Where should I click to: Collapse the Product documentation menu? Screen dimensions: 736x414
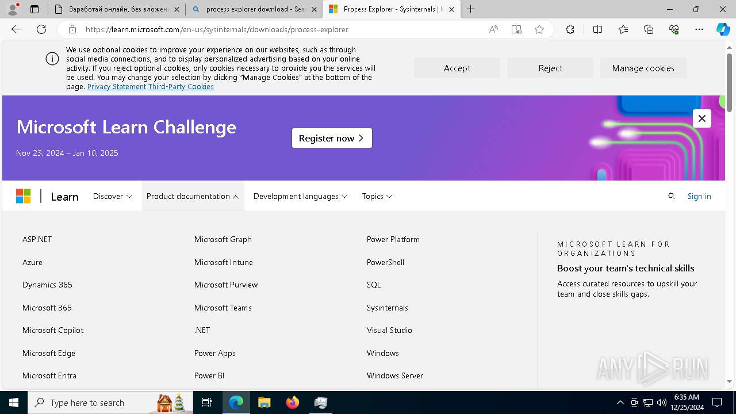[193, 196]
